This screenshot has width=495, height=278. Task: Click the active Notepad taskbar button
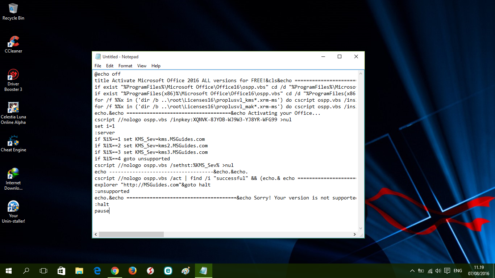203,271
